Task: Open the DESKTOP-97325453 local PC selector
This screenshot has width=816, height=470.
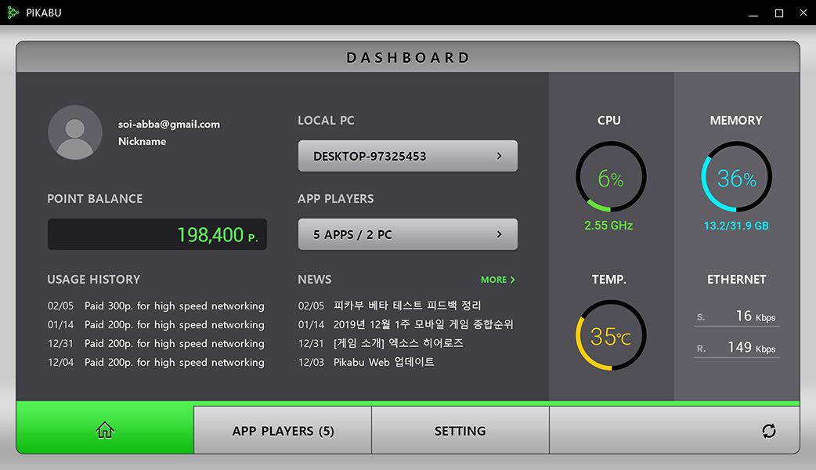Action: pos(407,156)
